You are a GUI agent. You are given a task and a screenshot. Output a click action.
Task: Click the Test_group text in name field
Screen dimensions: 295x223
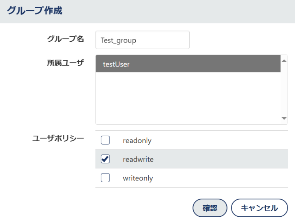tap(118, 41)
